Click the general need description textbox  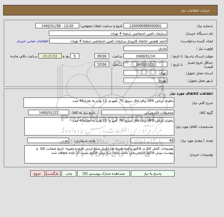99,103
